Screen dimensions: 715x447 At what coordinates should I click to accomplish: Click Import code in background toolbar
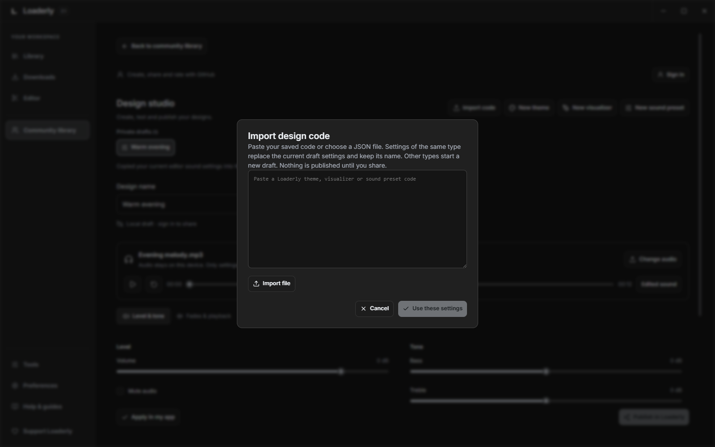474,108
